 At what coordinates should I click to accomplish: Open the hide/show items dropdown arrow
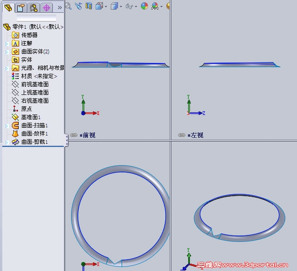pos(136,7)
